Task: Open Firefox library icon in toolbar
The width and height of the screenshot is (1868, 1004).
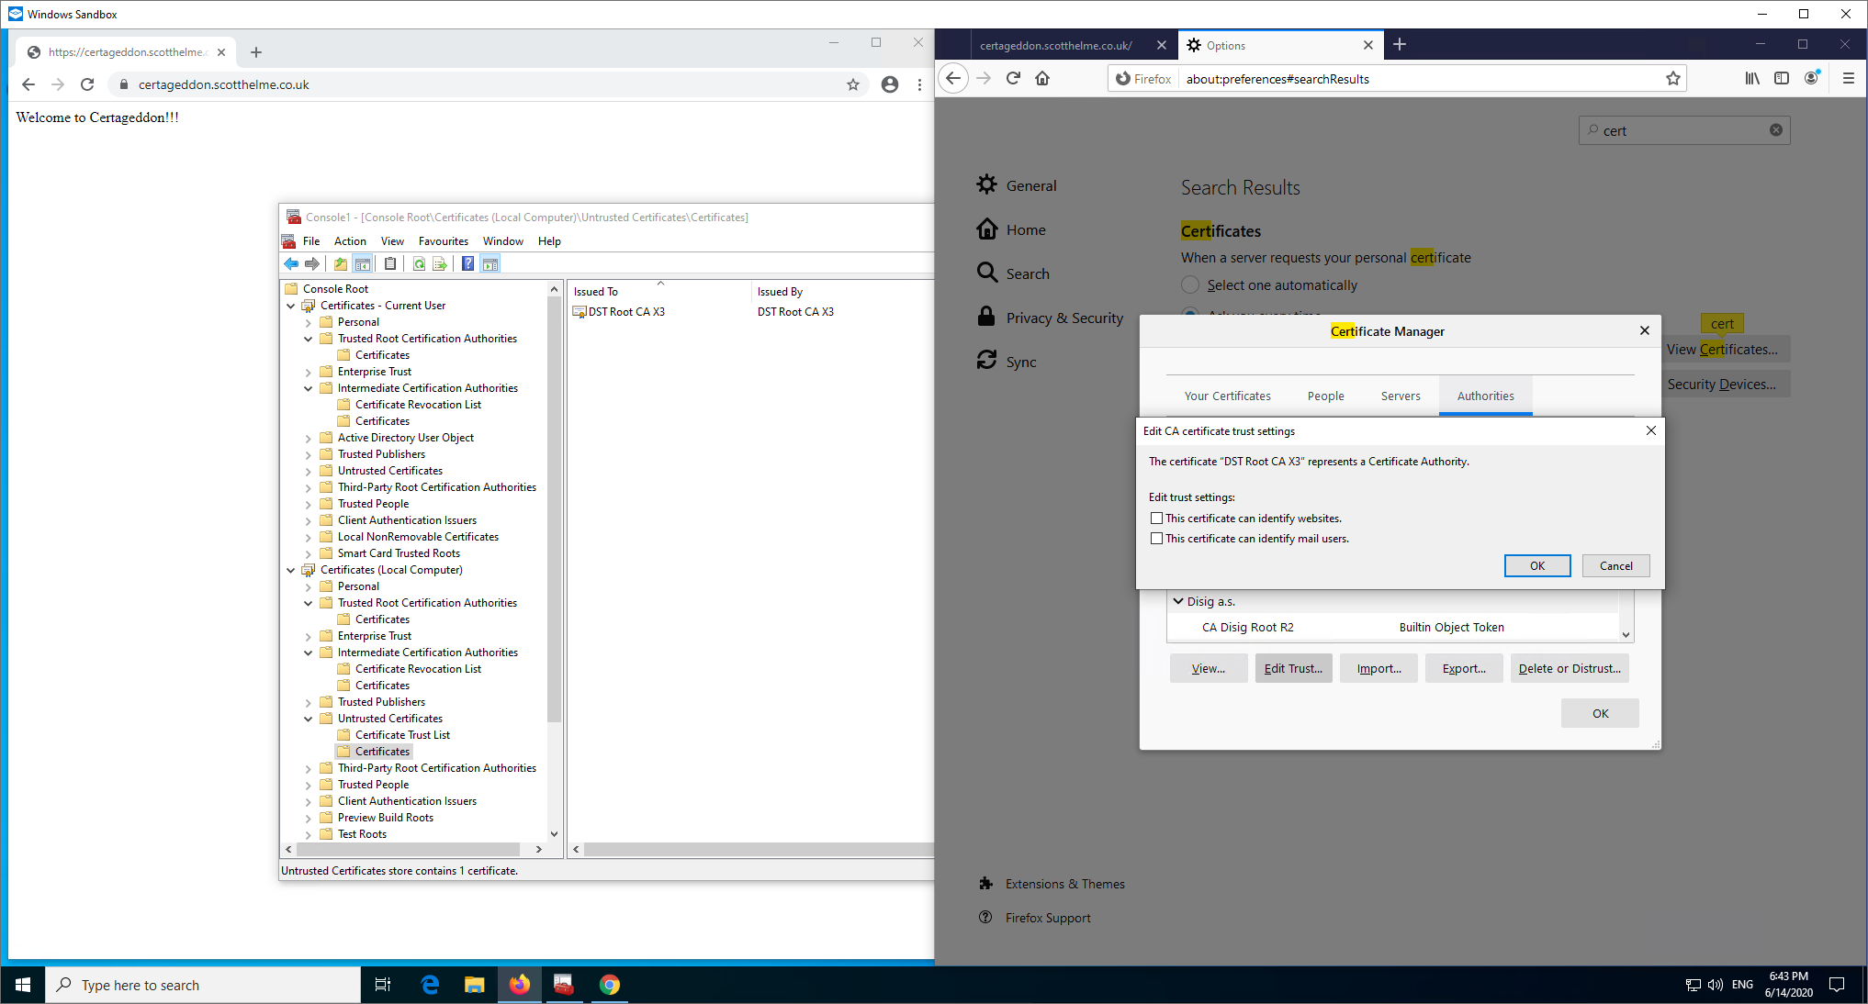Action: click(1752, 79)
